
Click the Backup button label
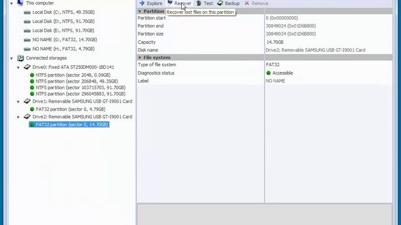coord(232,3)
